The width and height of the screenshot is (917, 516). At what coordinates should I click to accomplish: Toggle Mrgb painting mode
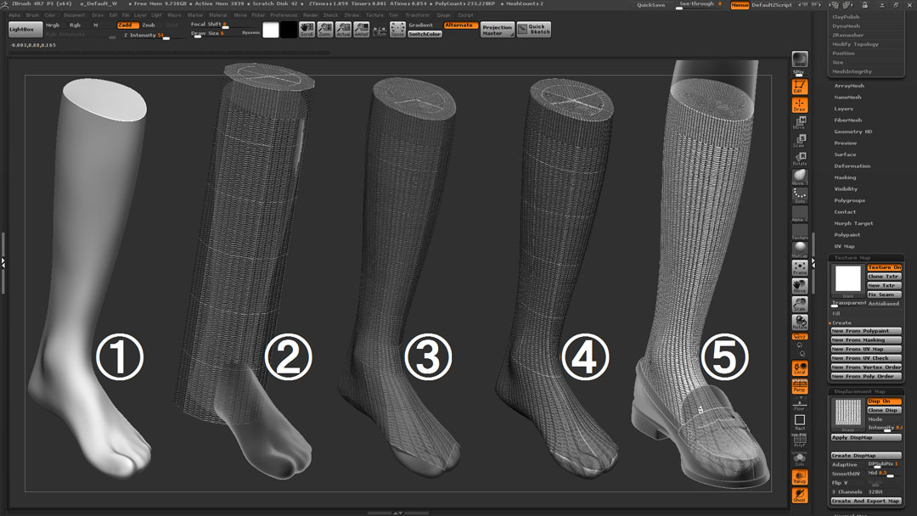click(53, 25)
